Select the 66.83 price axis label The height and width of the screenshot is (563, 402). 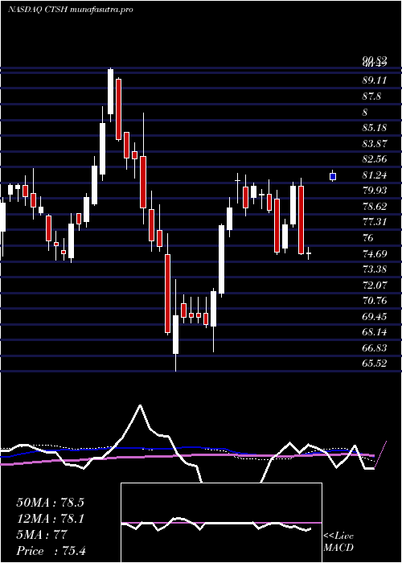pos(375,348)
